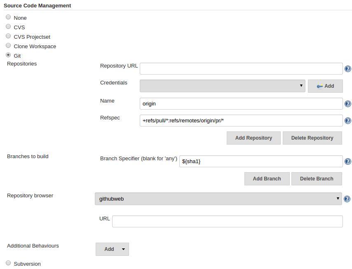Screen dimensions: 352x269
Task: Click the key icon on the credentials Add button
Action: 319,86
